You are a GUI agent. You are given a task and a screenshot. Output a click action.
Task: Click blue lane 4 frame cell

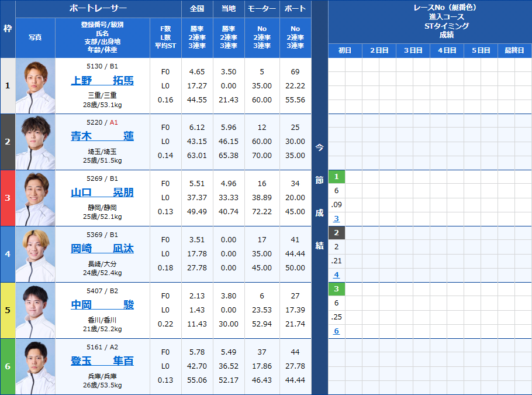[x=8, y=254]
